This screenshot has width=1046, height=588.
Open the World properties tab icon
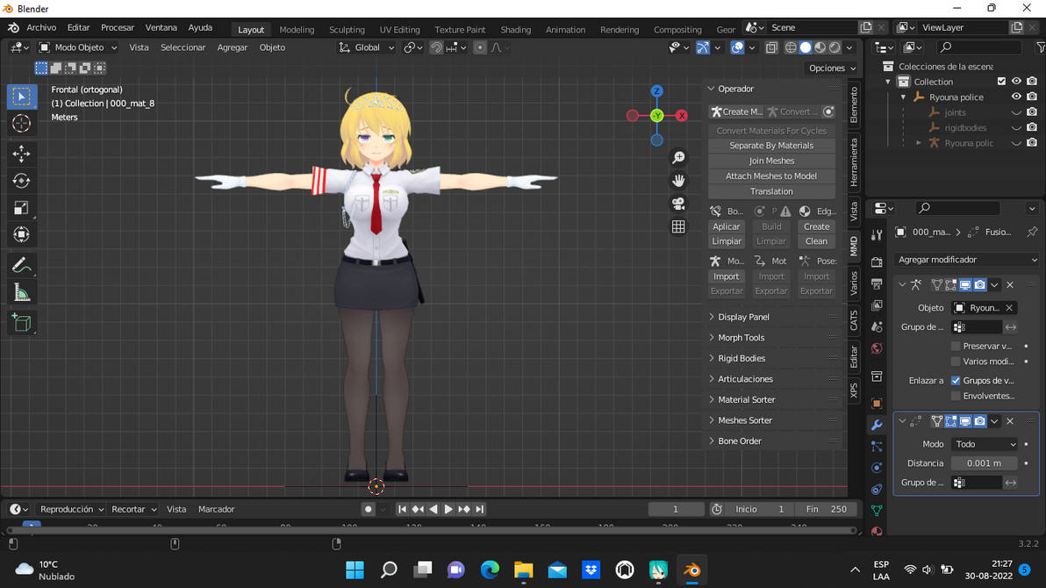877,348
